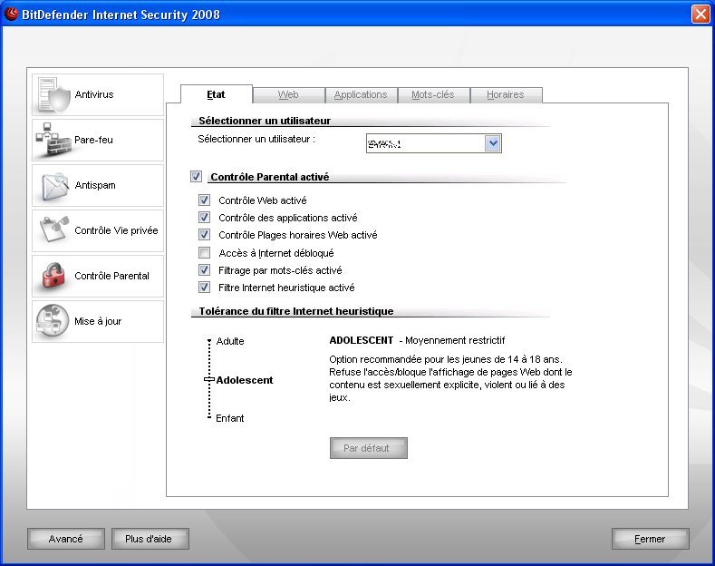Click the 'Sélectionner un utilisateur :' field label

coord(256,139)
